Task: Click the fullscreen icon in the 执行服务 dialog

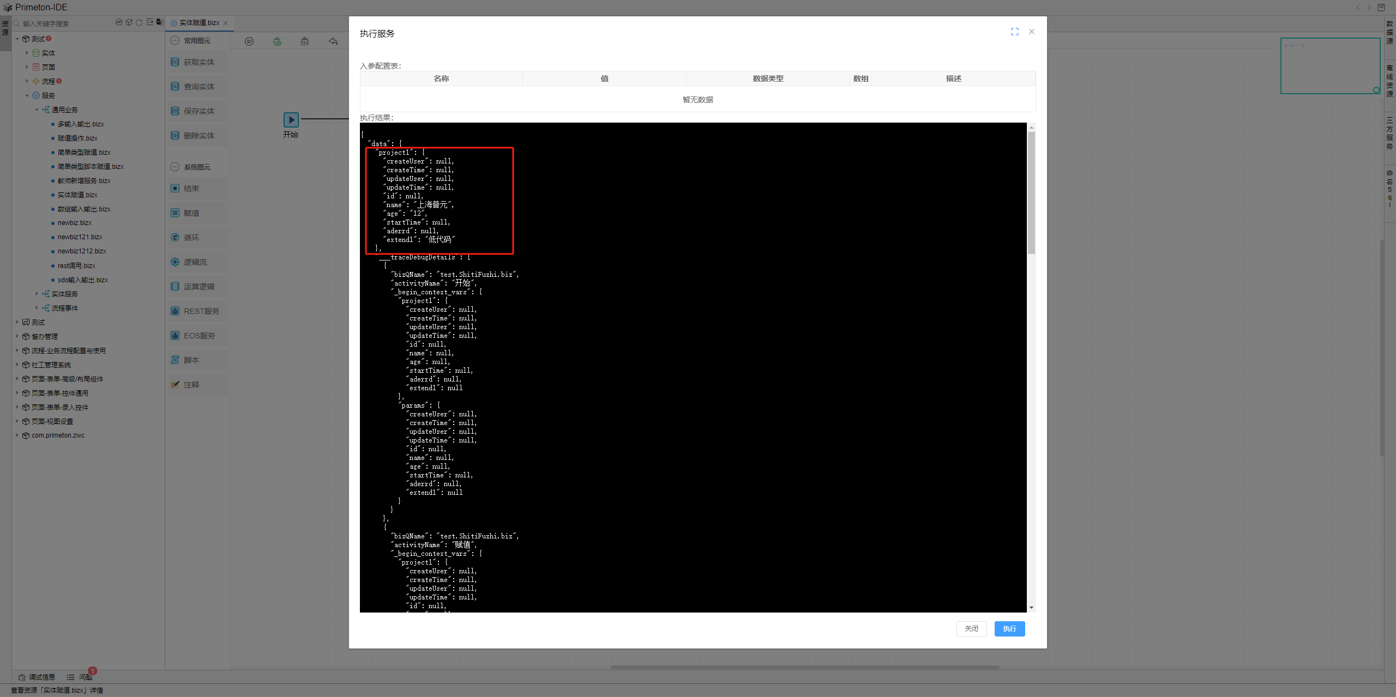Action: coord(1014,32)
